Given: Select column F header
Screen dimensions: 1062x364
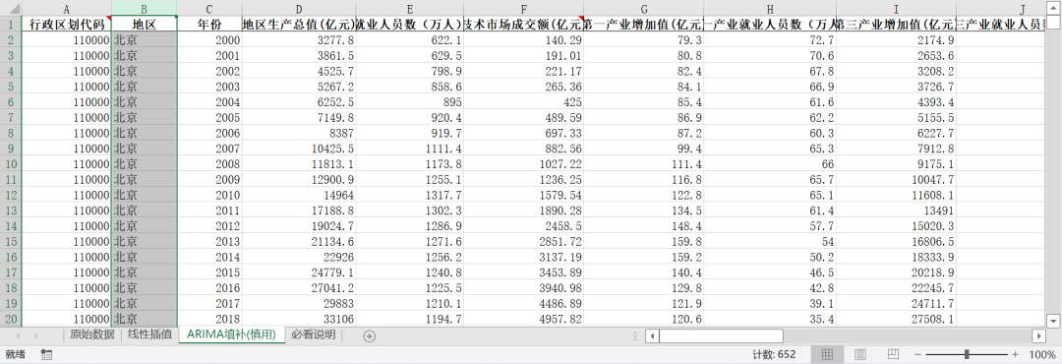Looking at the screenshot, I should pos(523,8).
